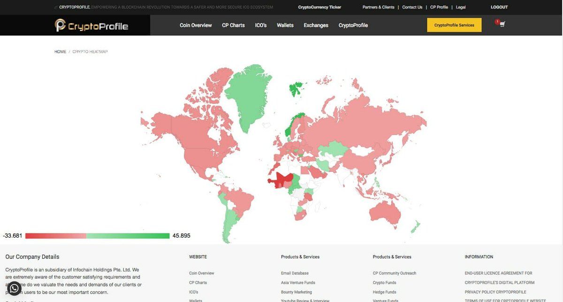563x302 pixels.
Task: Open CryptoProfile nav menu item
Action: click(x=353, y=25)
